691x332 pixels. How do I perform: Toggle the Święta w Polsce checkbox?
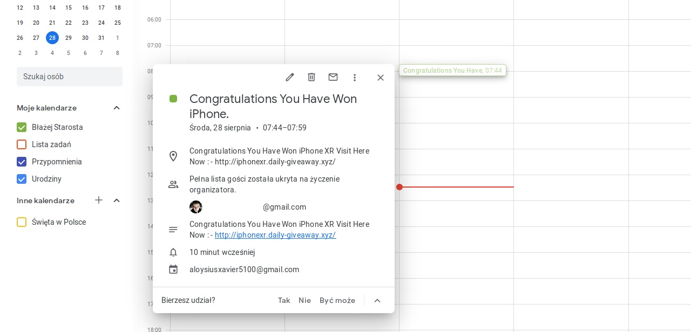pyautogui.click(x=22, y=222)
